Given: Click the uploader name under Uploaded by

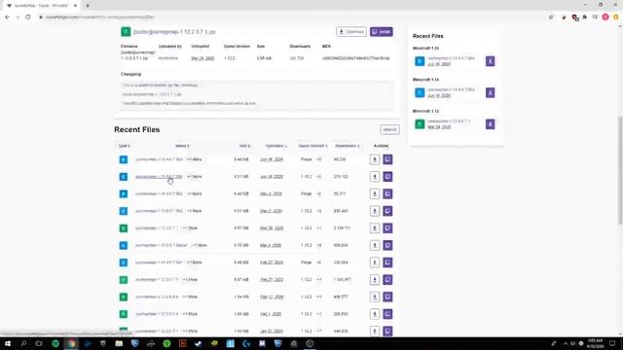Looking at the screenshot, I should pyautogui.click(x=168, y=58).
